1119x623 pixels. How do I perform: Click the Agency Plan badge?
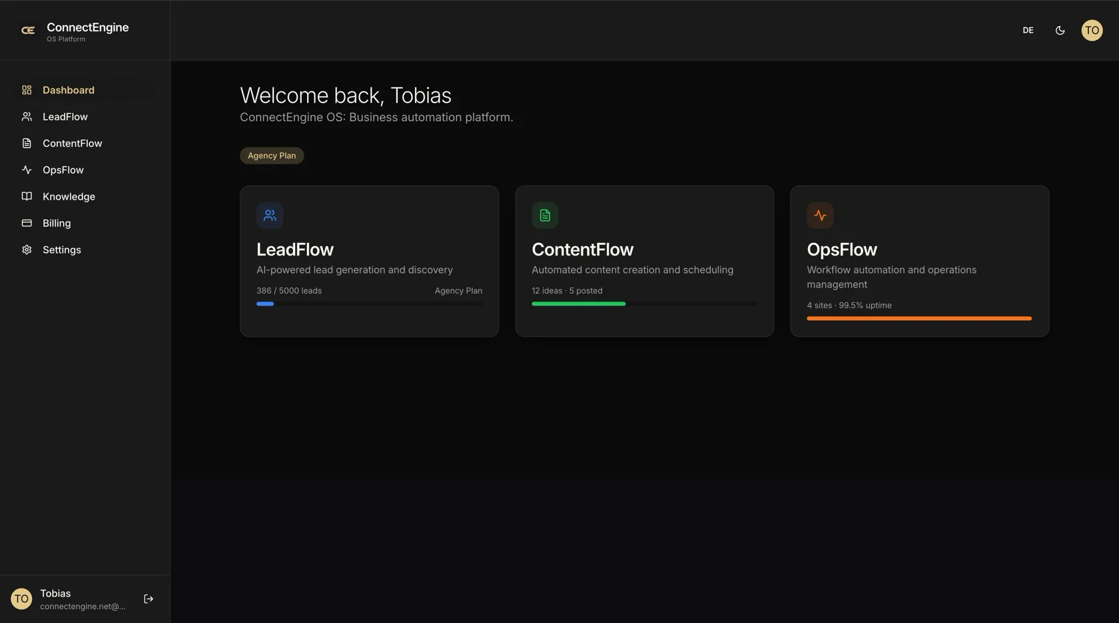pos(272,156)
